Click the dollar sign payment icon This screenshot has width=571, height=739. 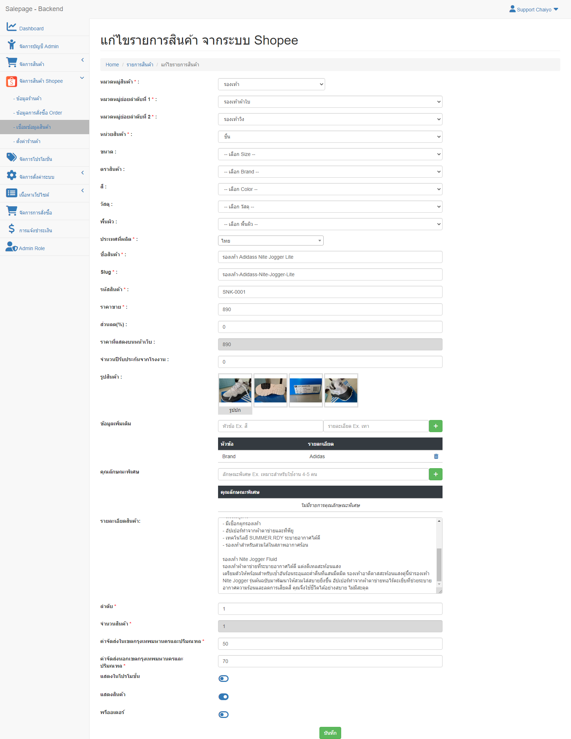point(11,229)
